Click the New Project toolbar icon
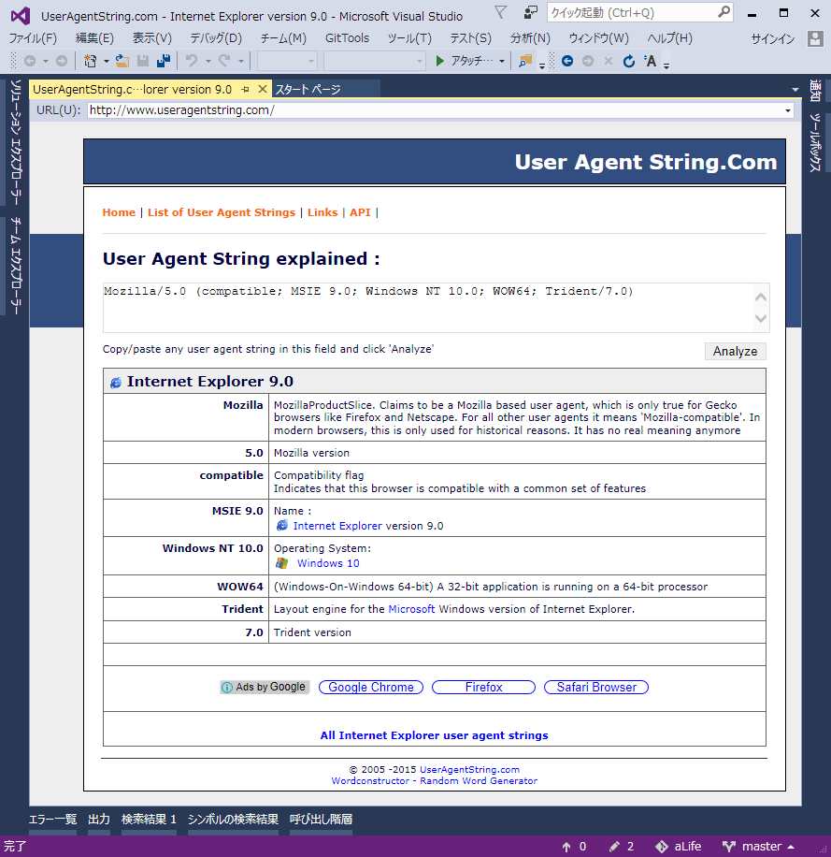Image resolution: width=831 pixels, height=857 pixels. pos(90,61)
